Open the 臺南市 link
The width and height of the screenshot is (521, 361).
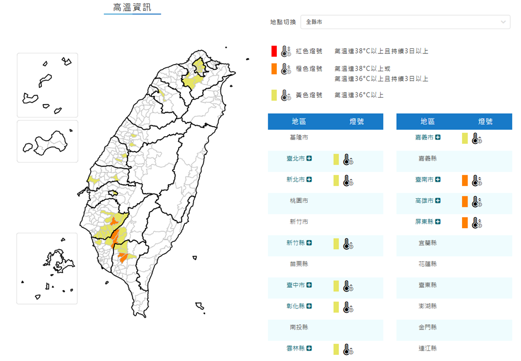tap(425, 179)
